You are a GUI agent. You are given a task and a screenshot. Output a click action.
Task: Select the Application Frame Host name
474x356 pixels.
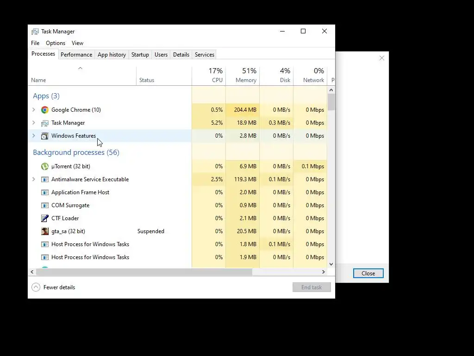point(80,192)
